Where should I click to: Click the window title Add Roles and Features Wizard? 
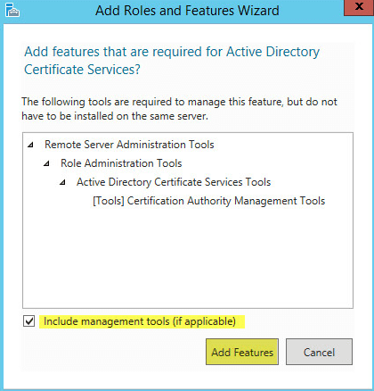pos(187,11)
